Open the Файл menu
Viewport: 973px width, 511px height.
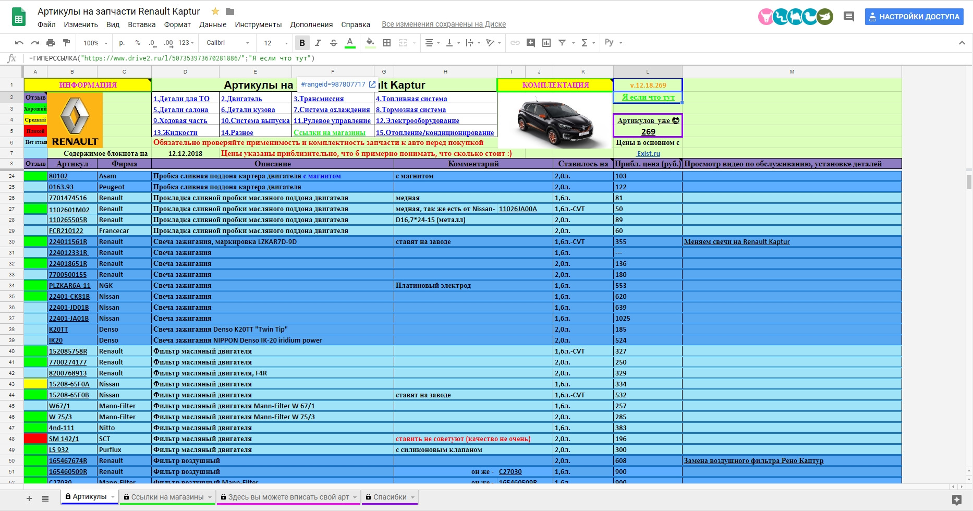(46, 25)
